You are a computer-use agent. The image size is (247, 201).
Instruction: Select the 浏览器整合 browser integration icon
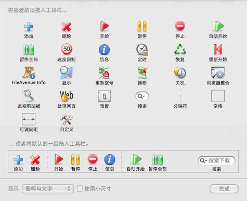218,72
